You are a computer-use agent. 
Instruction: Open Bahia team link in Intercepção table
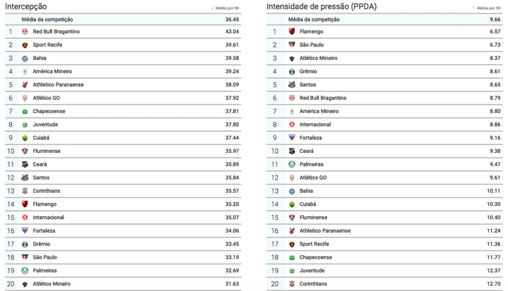(x=39, y=58)
